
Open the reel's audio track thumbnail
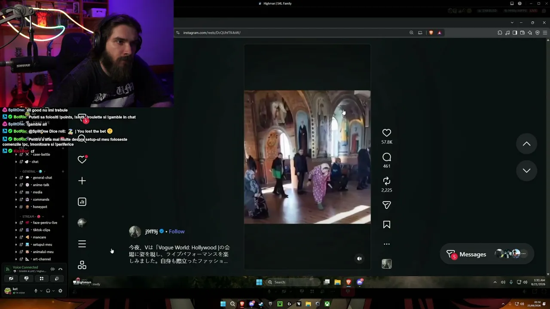point(387,264)
